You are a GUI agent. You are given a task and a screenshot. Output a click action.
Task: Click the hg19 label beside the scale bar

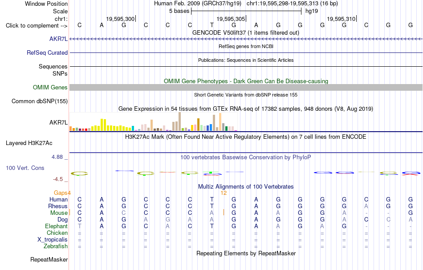point(312,11)
